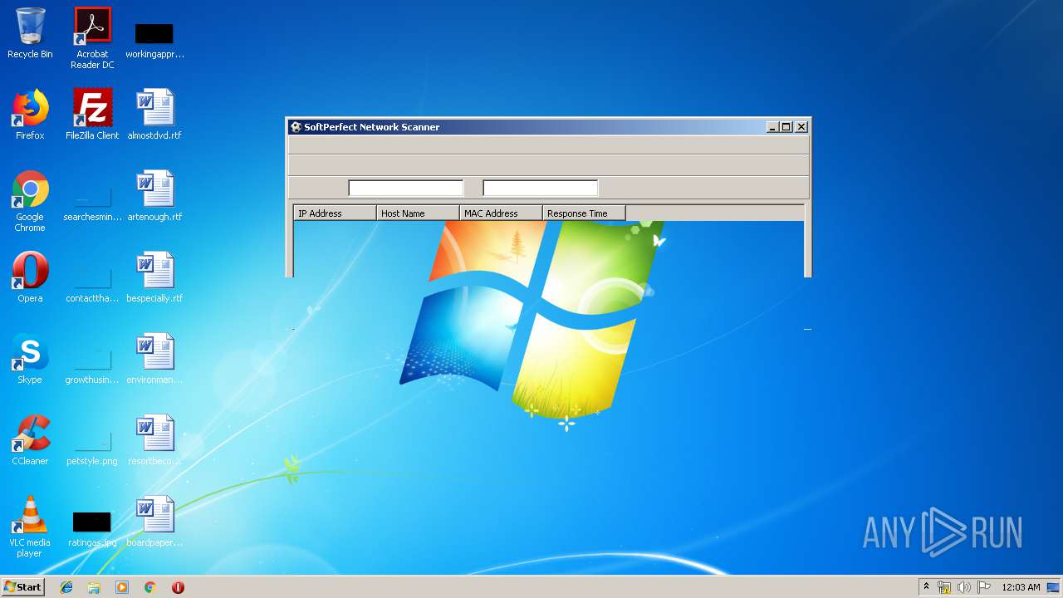This screenshot has width=1063, height=598.
Task: Maximize the SoftPerfect Network Scanner window
Action: (x=786, y=127)
